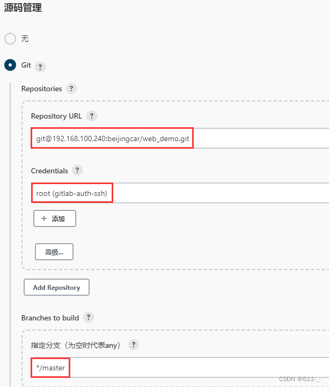Viewport: 329px width, 387px height.
Task: Click the 源码管理 section heading
Action: (x=23, y=8)
